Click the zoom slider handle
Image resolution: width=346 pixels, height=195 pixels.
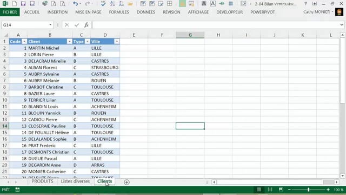[309, 190]
